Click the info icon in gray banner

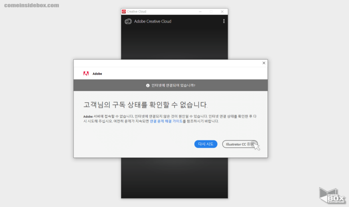tap(148, 85)
